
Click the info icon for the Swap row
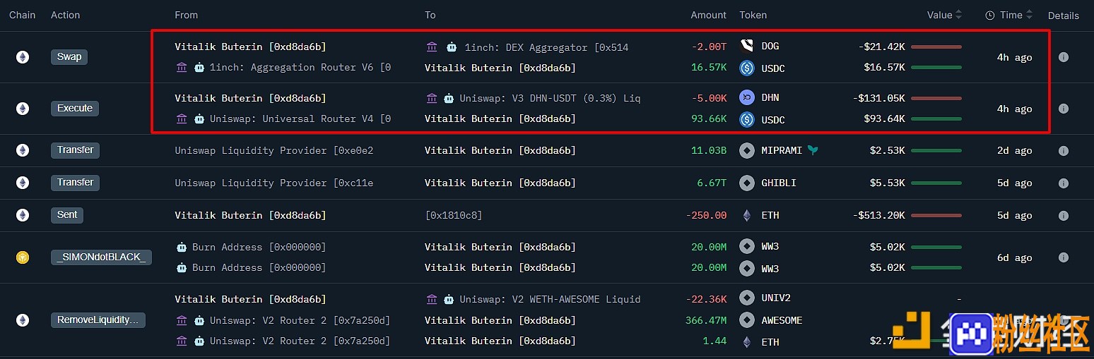pos(1063,57)
